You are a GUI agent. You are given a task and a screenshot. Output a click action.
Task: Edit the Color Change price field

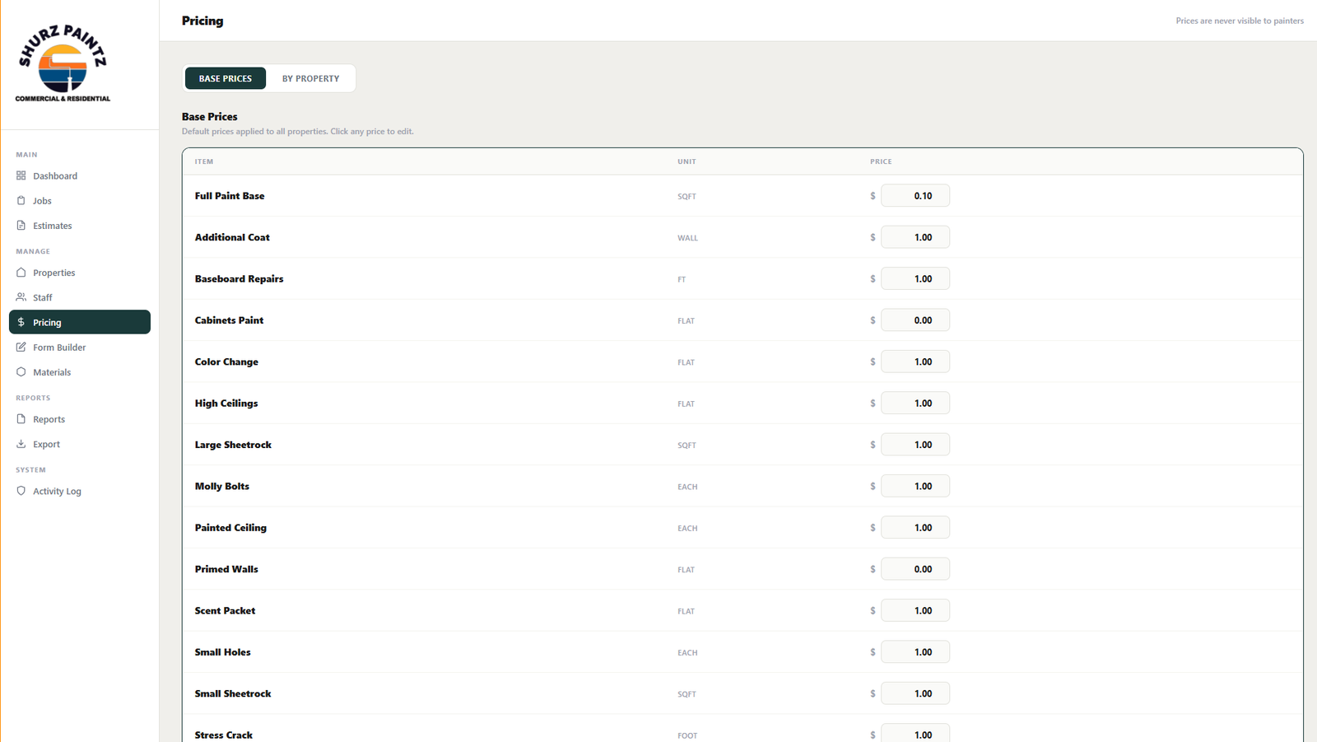915,362
